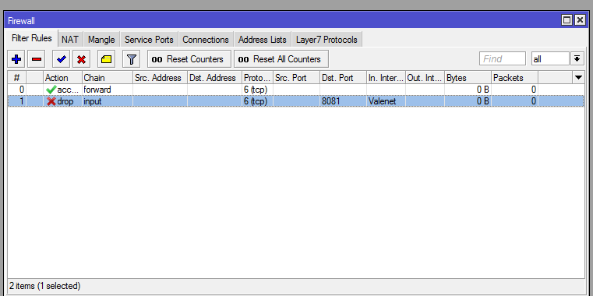Click 0 B bytes in input row
Screen dimensions: 593x296
(468, 101)
